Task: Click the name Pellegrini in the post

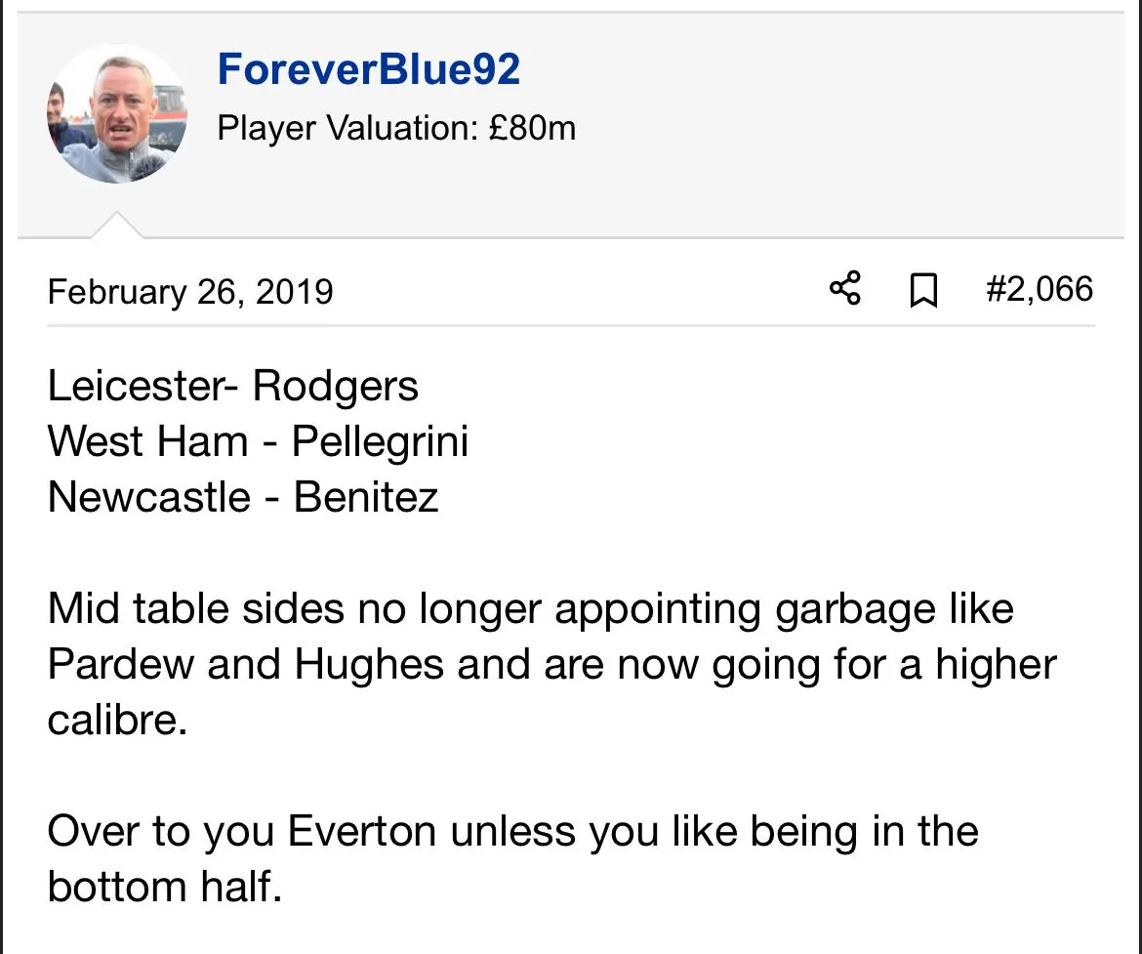Action: [380, 442]
